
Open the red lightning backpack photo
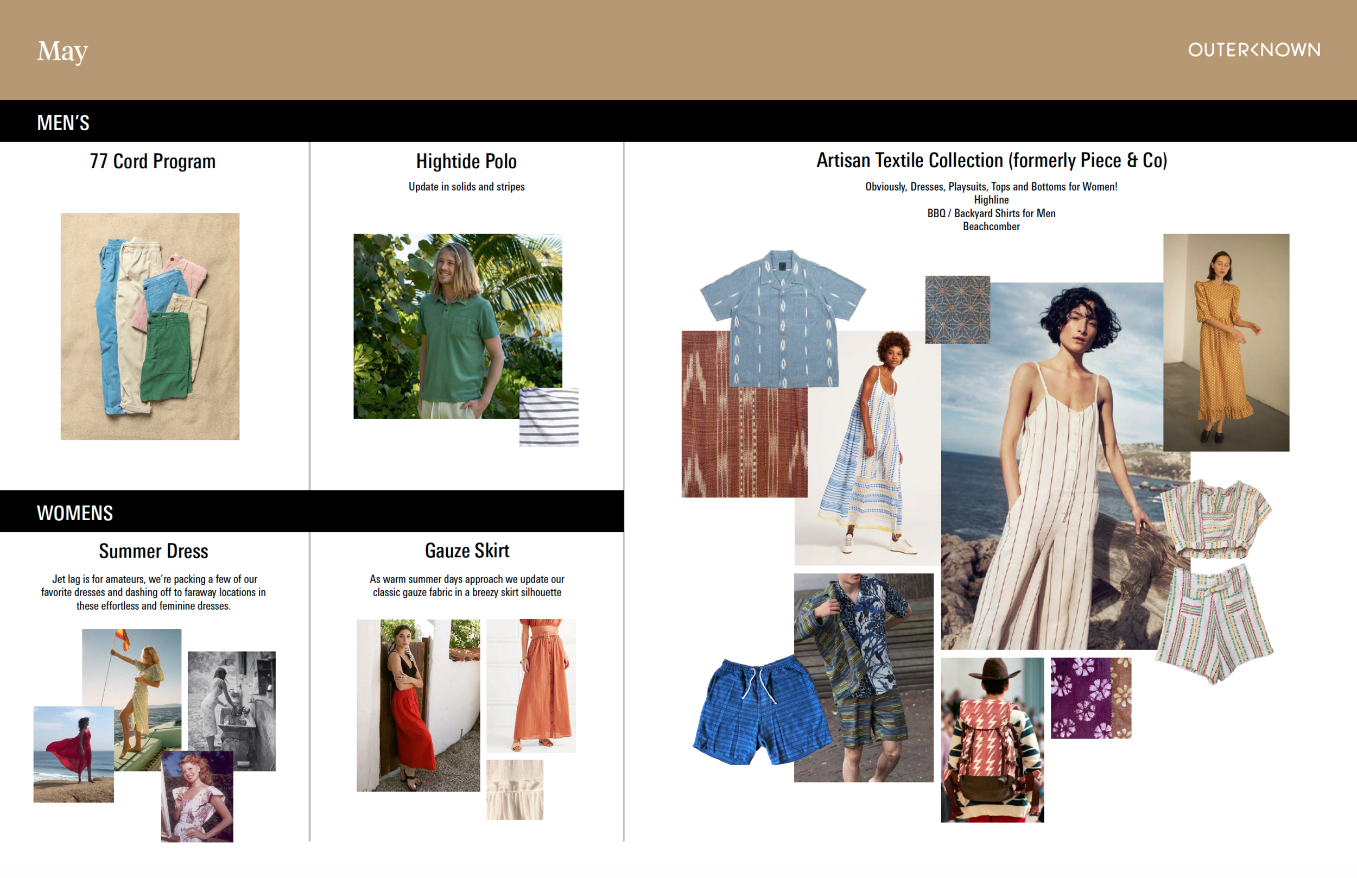tap(992, 740)
